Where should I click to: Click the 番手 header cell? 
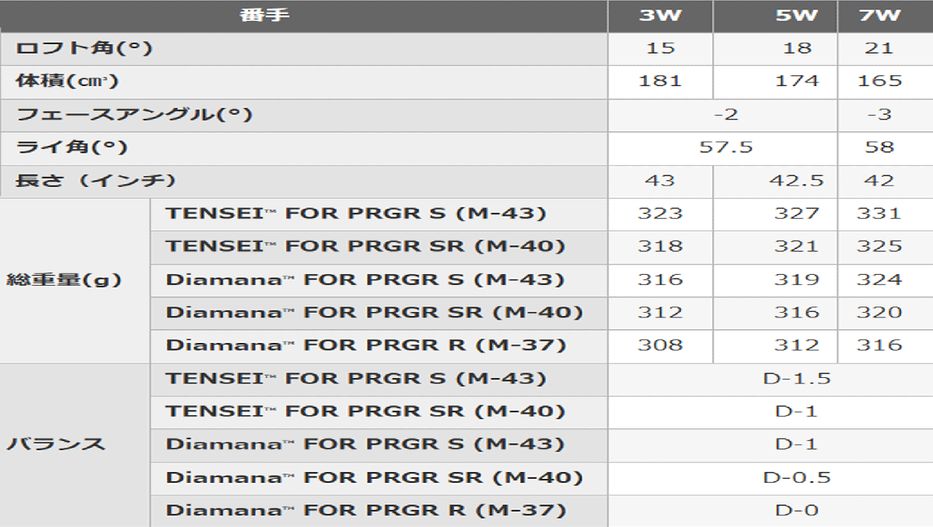(x=264, y=15)
